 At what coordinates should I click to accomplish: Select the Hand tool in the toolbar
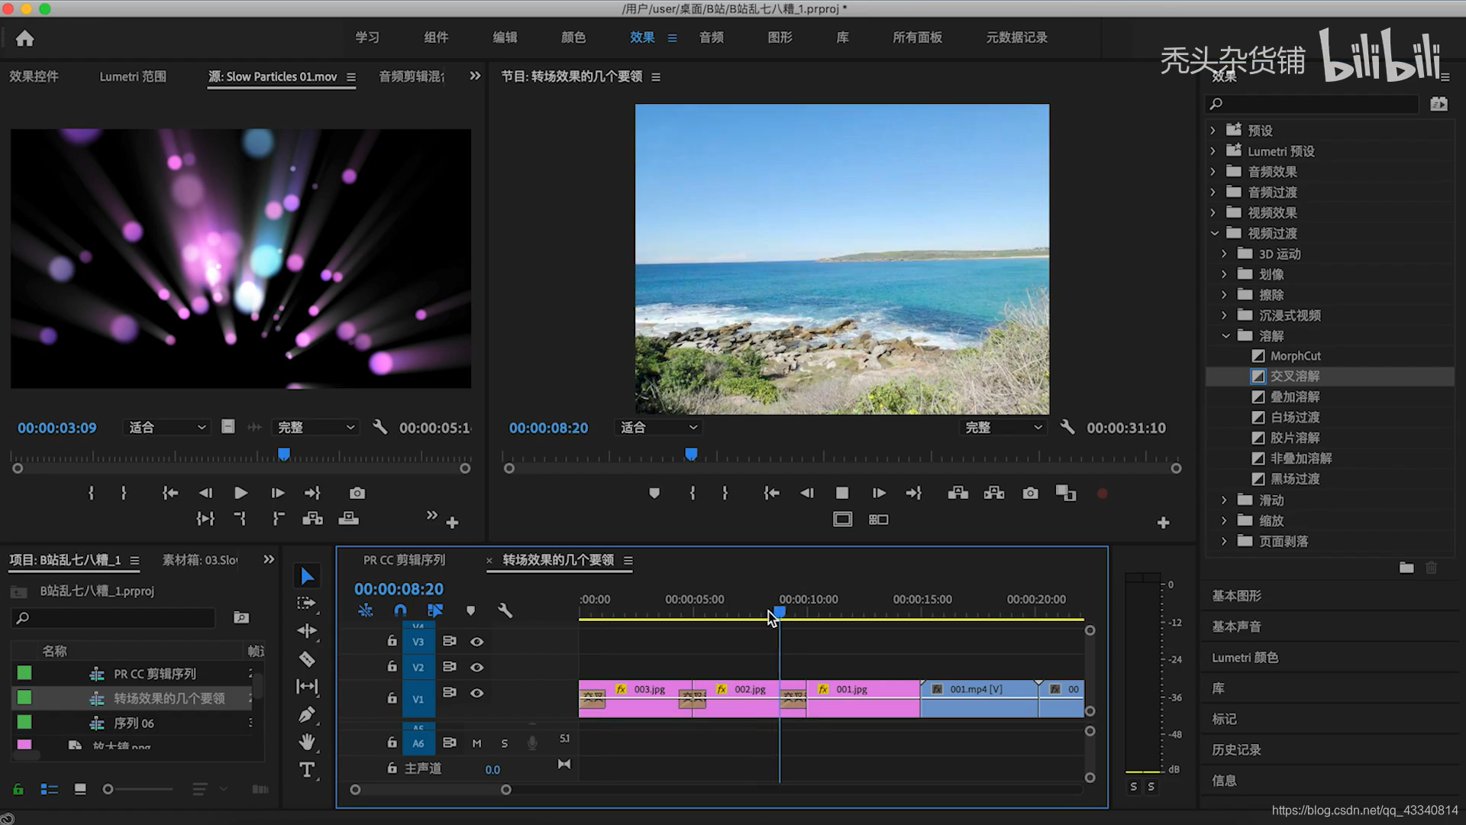[307, 742]
